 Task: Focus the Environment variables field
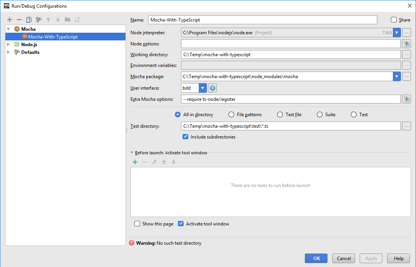(x=291, y=65)
